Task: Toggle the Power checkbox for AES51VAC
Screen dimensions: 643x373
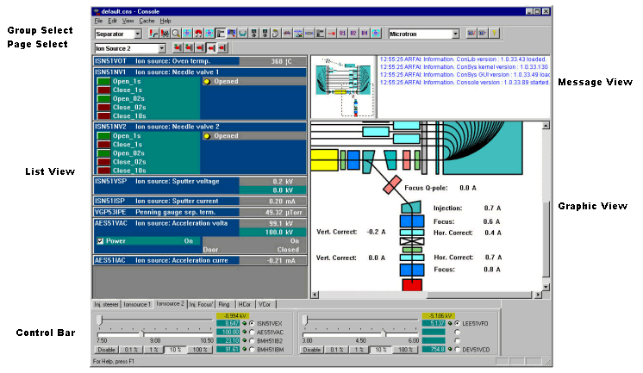Action: tap(100, 241)
